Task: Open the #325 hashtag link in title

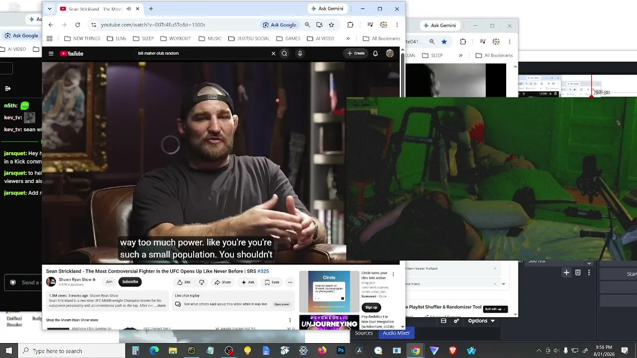Action: pyautogui.click(x=263, y=271)
